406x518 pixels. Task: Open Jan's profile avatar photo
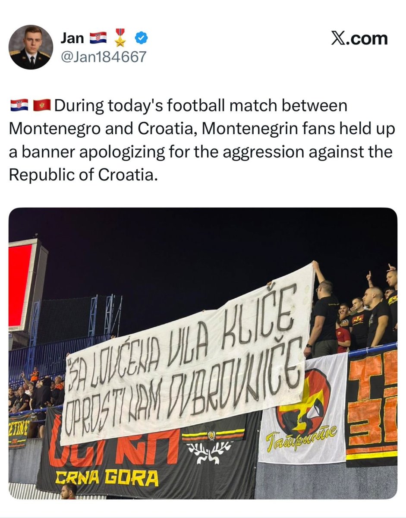tap(31, 47)
